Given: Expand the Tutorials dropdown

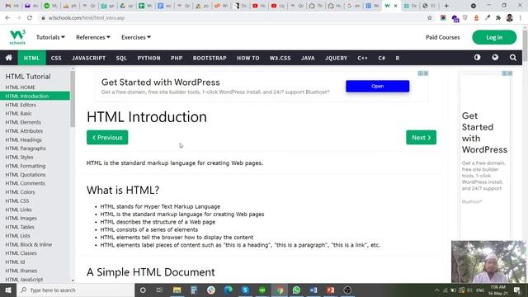Looking at the screenshot, I should [x=50, y=37].
